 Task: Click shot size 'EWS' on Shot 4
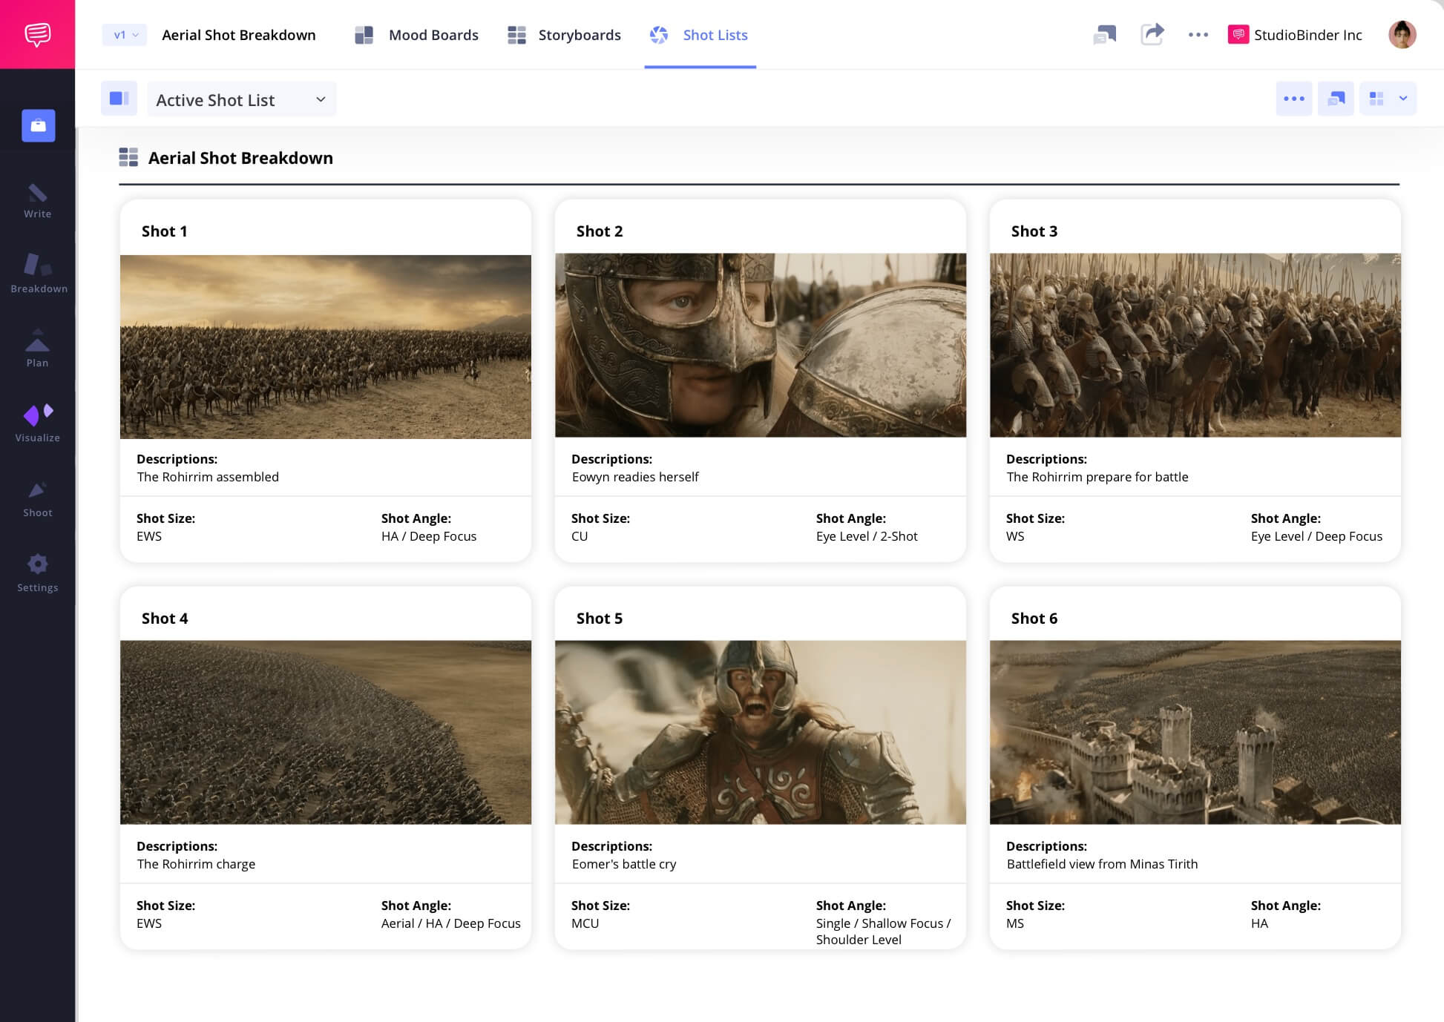(149, 923)
